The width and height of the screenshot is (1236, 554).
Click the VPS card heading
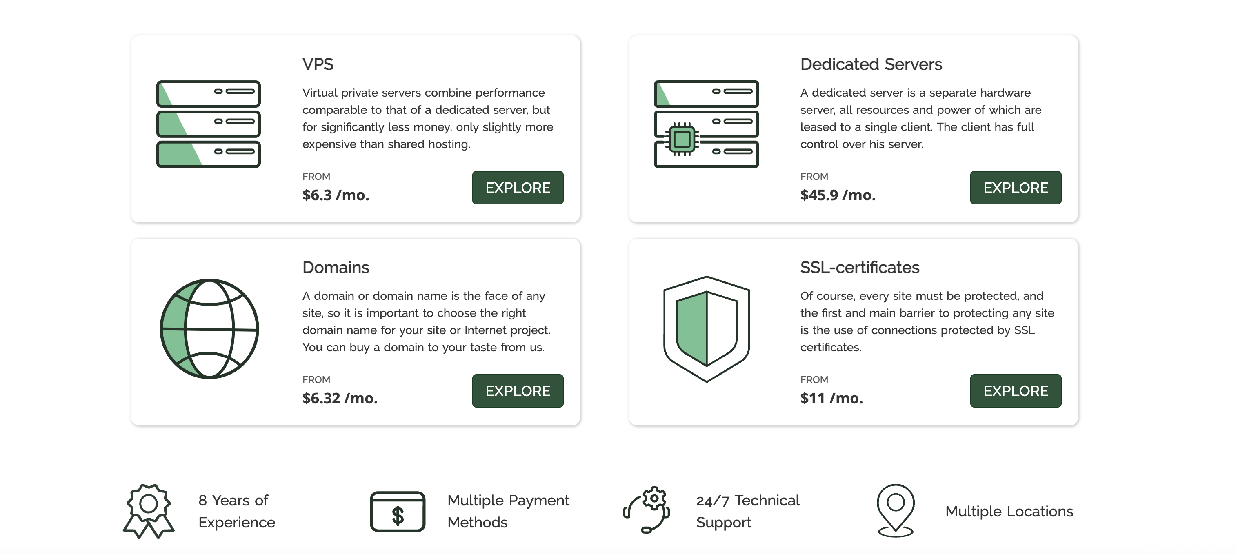[x=318, y=64]
